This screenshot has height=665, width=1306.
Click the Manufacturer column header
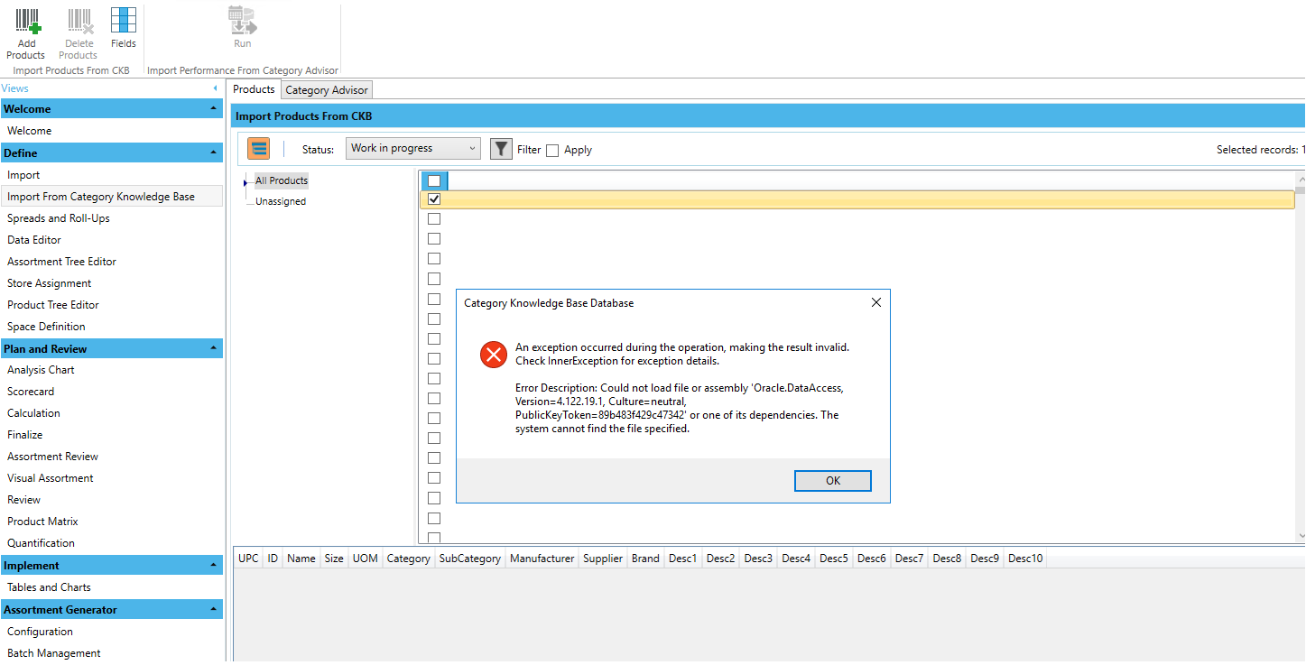[x=542, y=559]
